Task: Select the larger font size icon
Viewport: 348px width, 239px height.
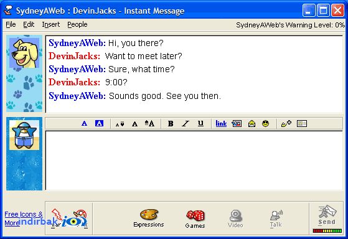Action: (x=149, y=123)
